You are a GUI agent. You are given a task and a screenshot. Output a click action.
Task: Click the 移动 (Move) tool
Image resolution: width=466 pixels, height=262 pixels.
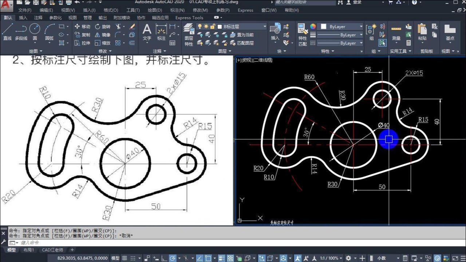82,27
